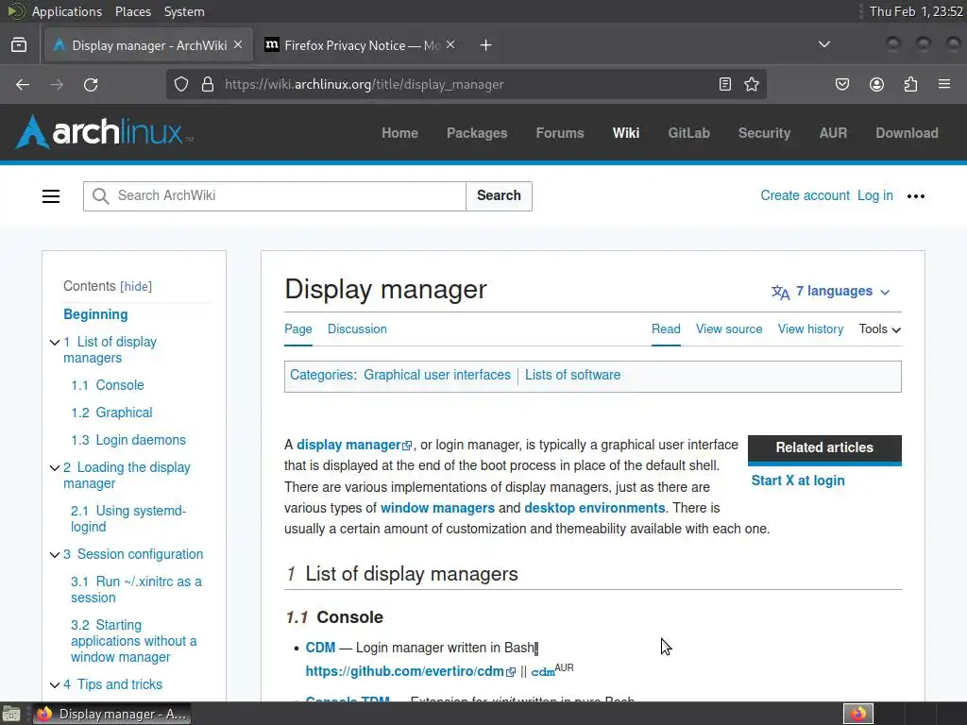Open Forums in Arch navigation
The width and height of the screenshot is (967, 725).
pyautogui.click(x=560, y=133)
